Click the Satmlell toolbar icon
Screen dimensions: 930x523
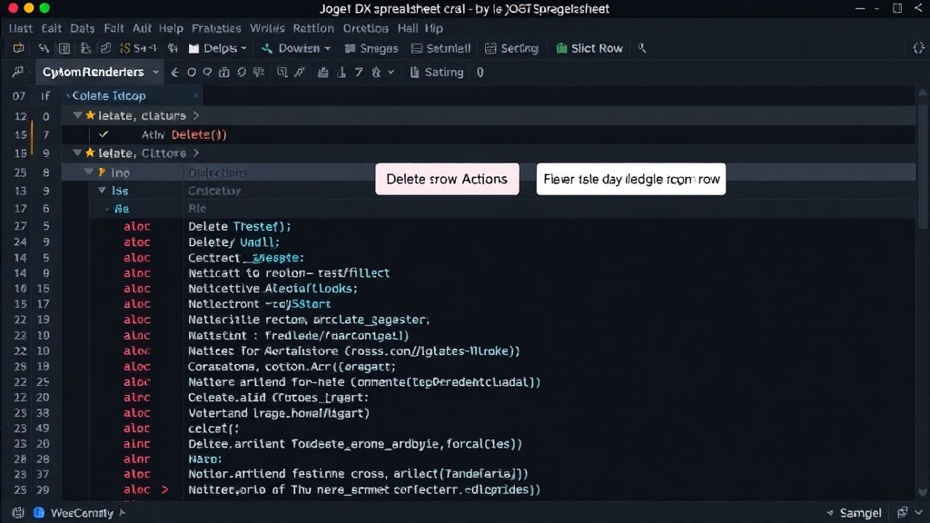(x=417, y=49)
